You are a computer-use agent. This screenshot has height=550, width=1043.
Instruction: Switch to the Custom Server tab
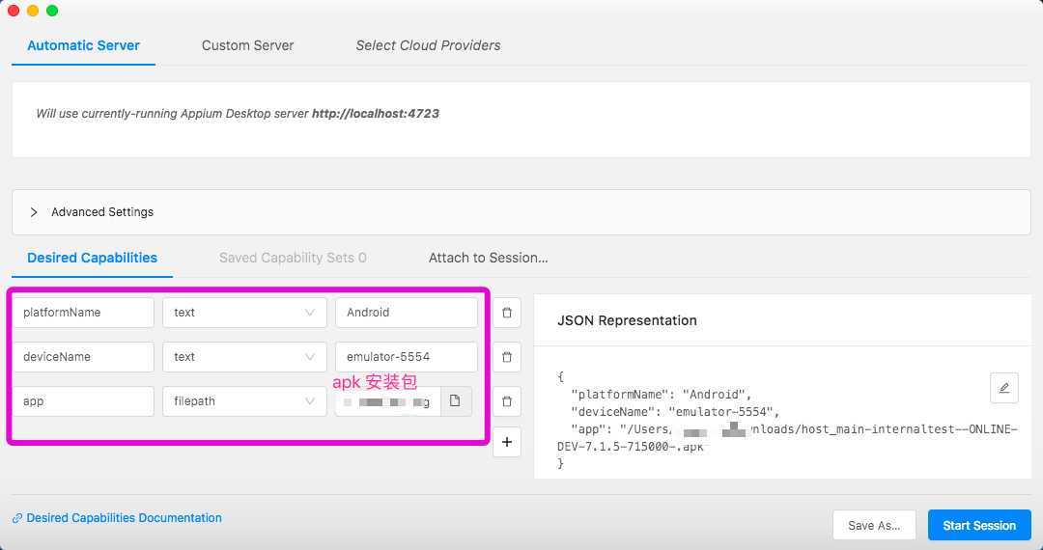[x=247, y=45]
